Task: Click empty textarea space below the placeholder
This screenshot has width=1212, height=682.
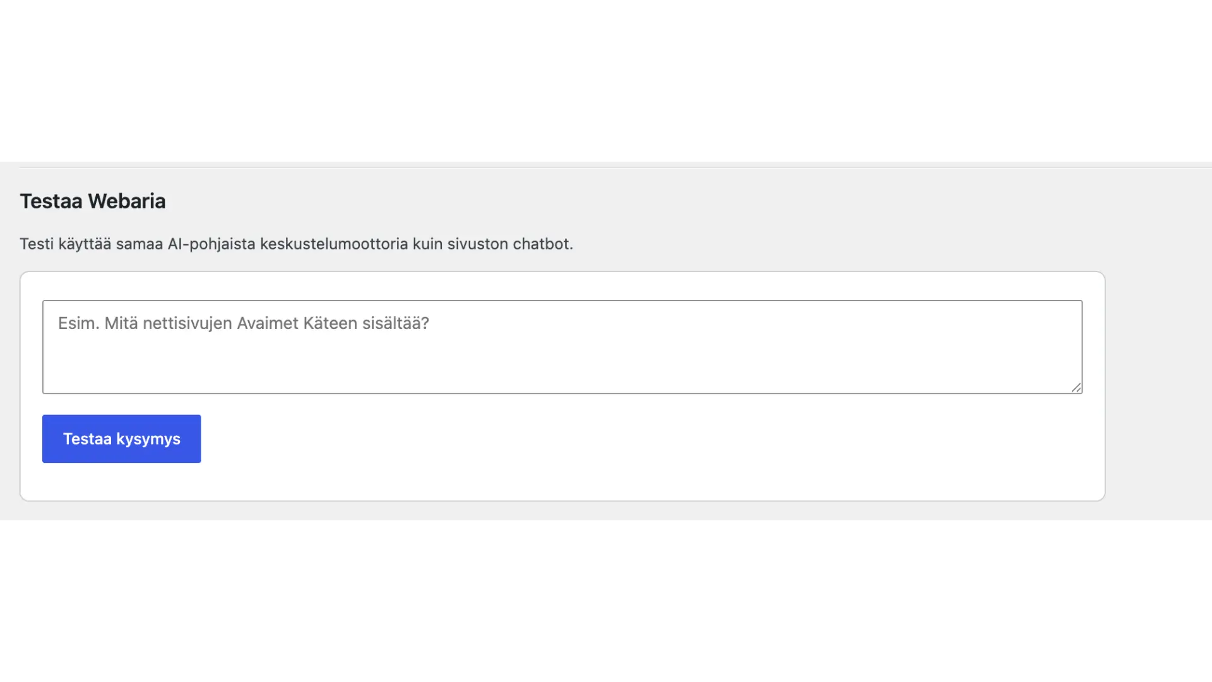Action: coord(562,366)
